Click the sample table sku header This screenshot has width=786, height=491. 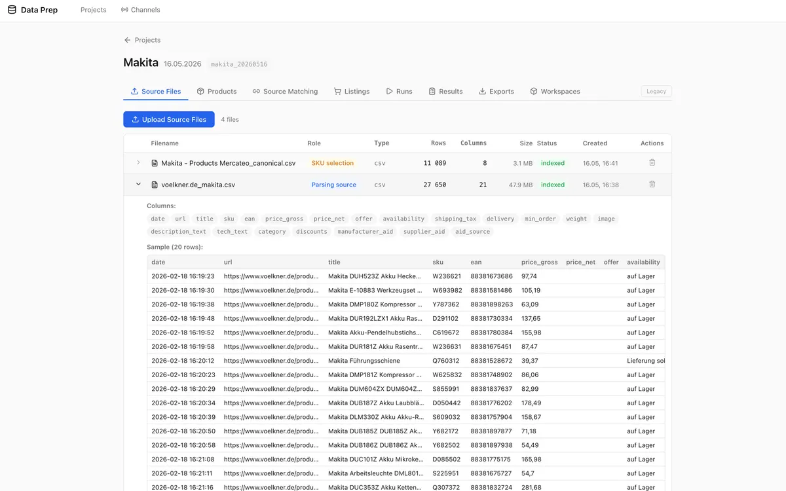tap(438, 263)
